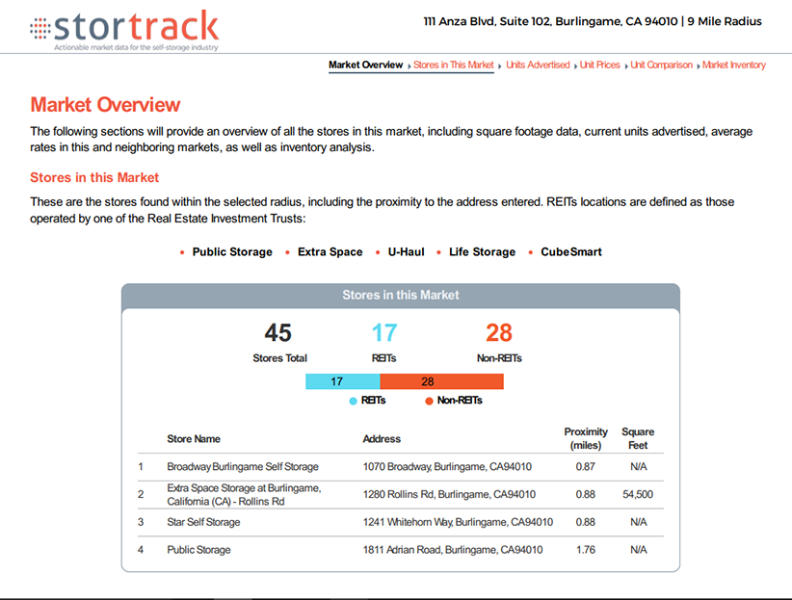Open the Market Overview breadcrumb tab
Image resolution: width=792 pixels, height=600 pixels.
point(366,65)
